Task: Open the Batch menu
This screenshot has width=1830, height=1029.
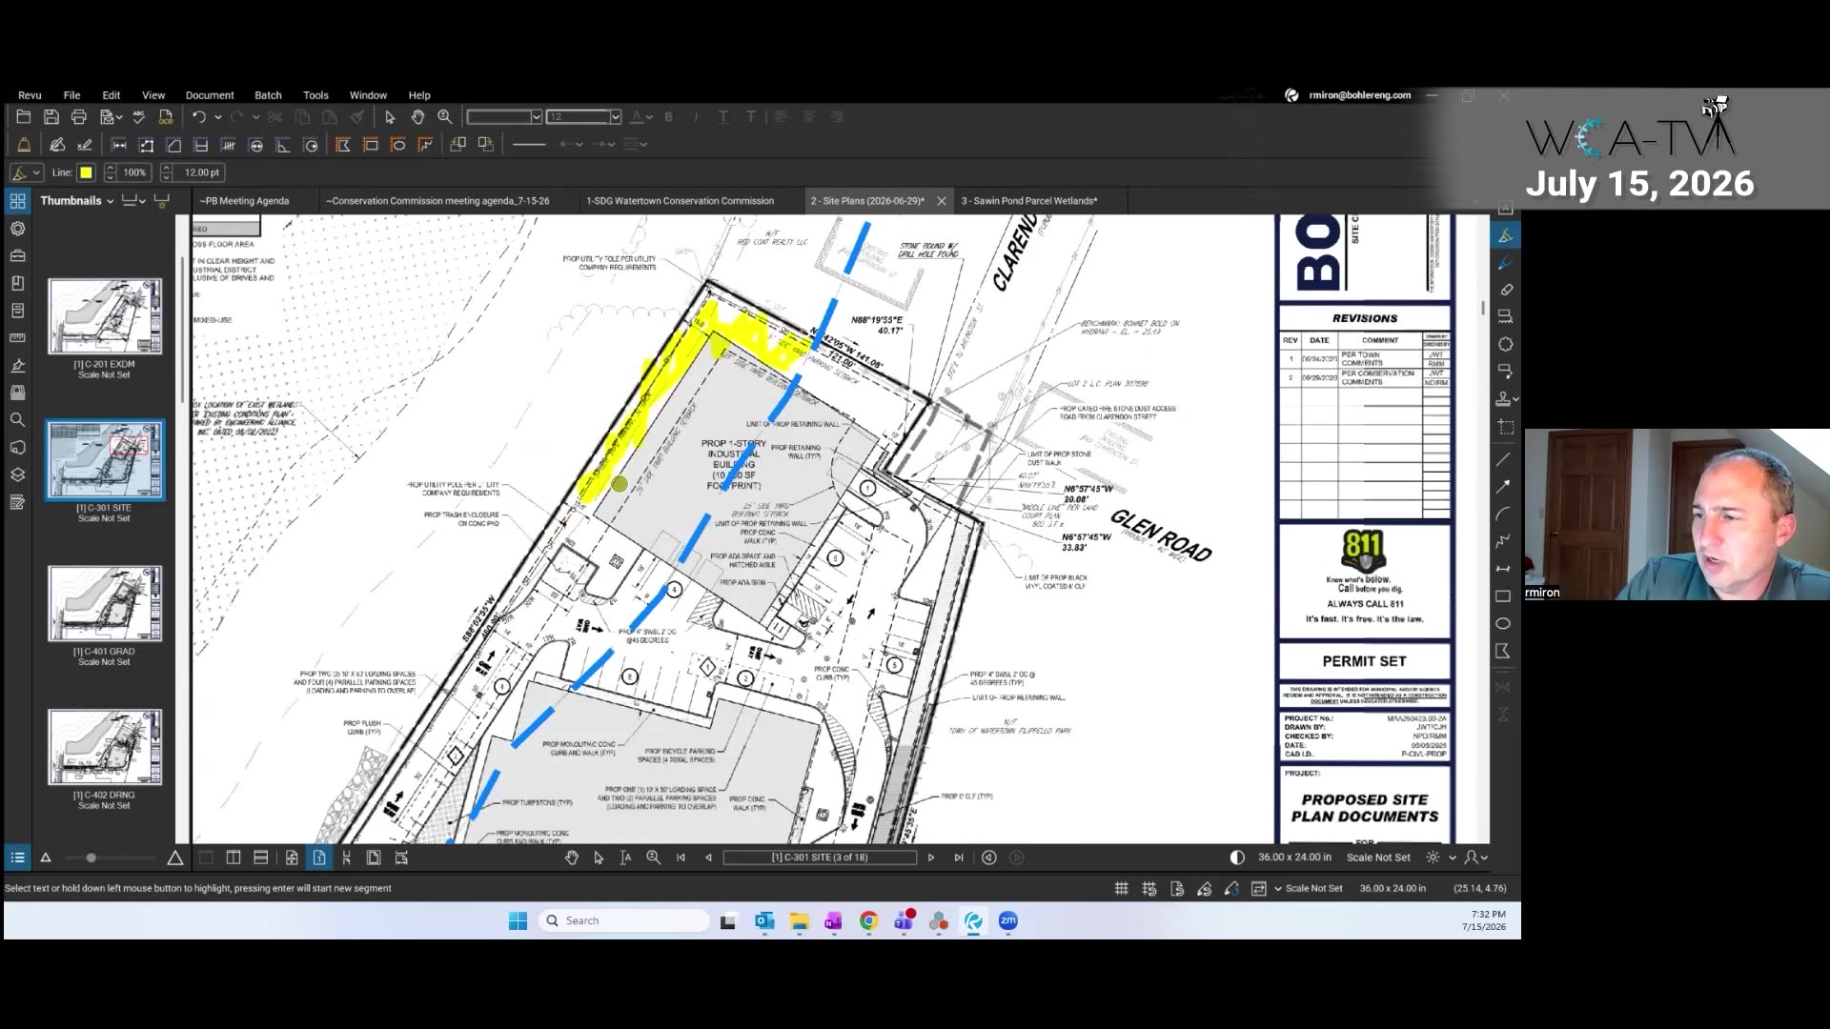Action: pyautogui.click(x=268, y=95)
